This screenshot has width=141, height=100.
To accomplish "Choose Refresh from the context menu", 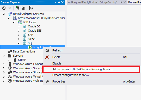I will coord(92,50).
